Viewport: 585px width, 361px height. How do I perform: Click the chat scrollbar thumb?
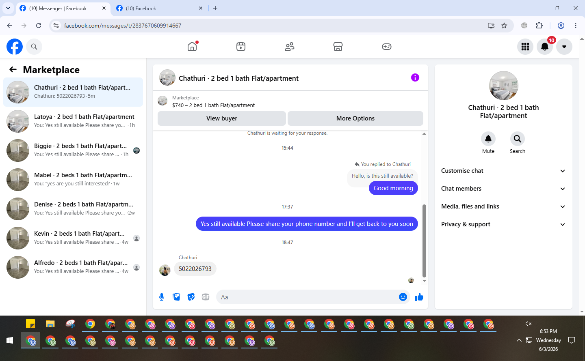(424, 241)
